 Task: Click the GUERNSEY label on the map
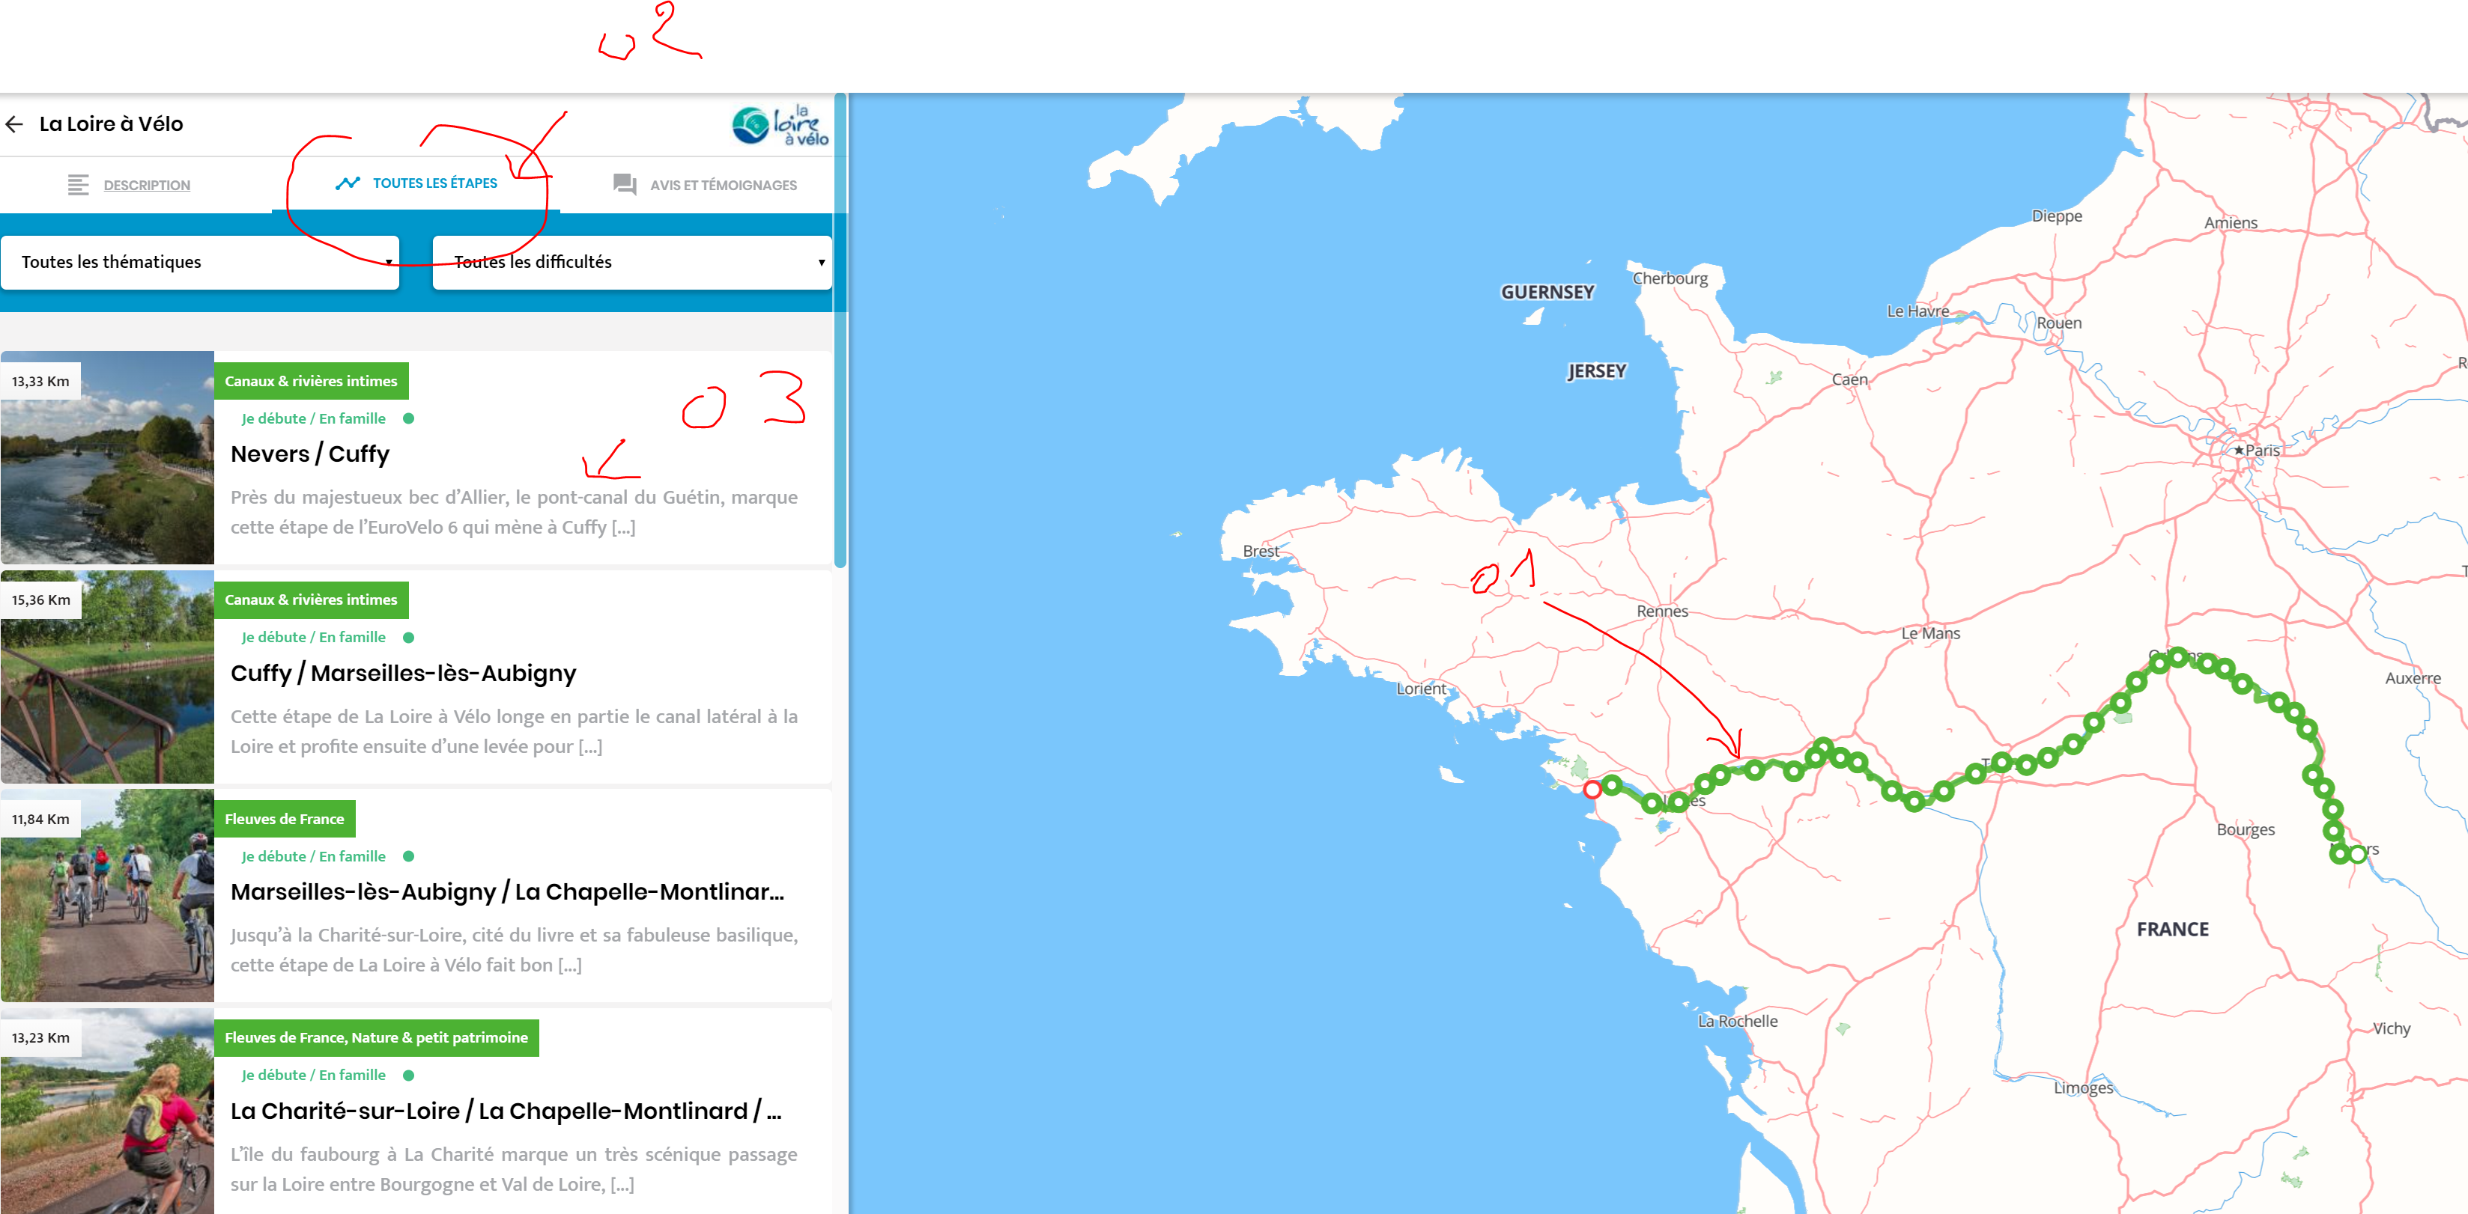pos(1547,293)
